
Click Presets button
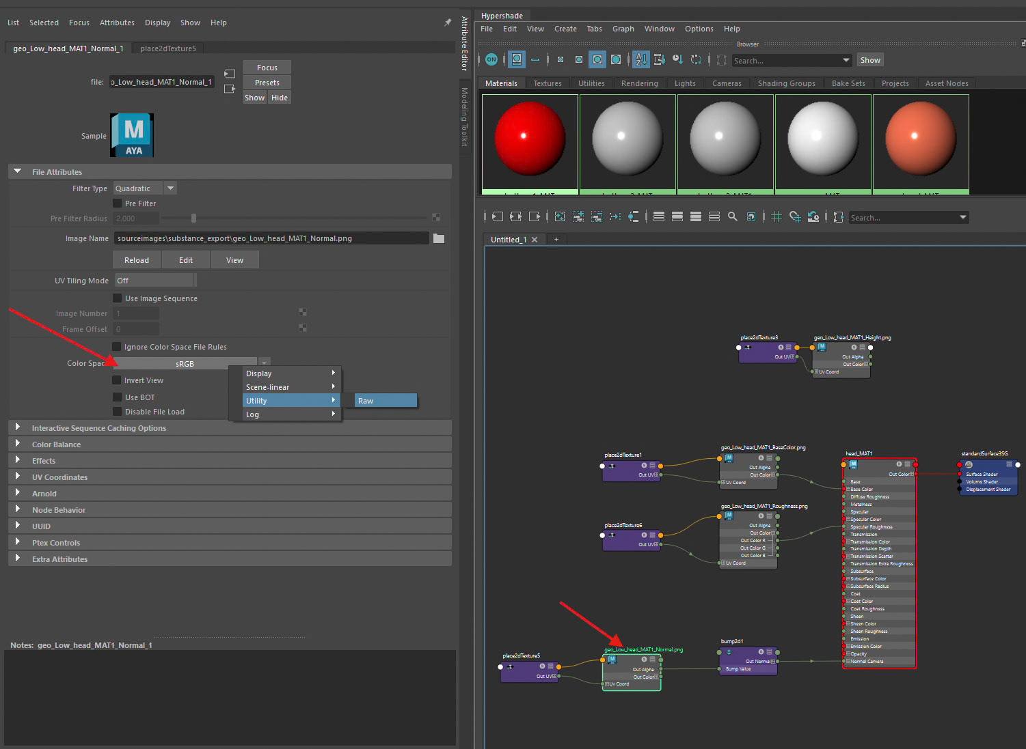point(267,83)
